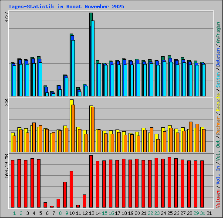This screenshot has width=223, height=218.
Task: Select the small red Volumen bar for day 6
Action: coord(45,205)
